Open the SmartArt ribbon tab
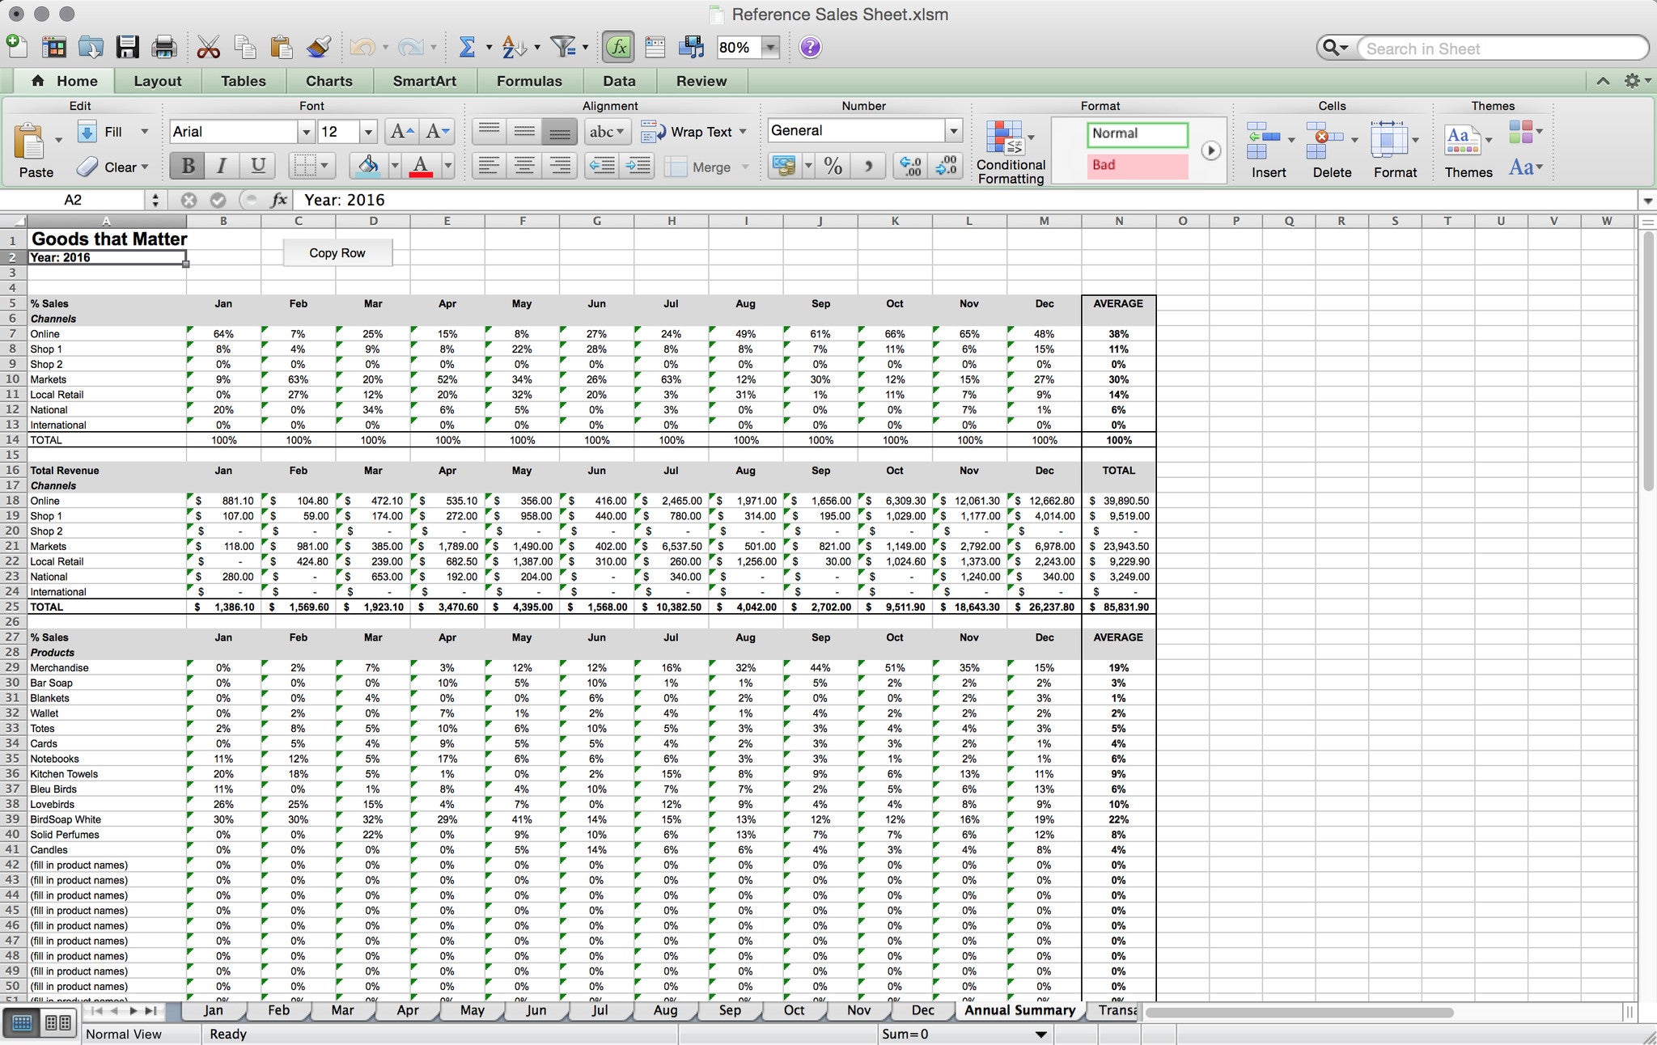The image size is (1657, 1045). coord(424,81)
